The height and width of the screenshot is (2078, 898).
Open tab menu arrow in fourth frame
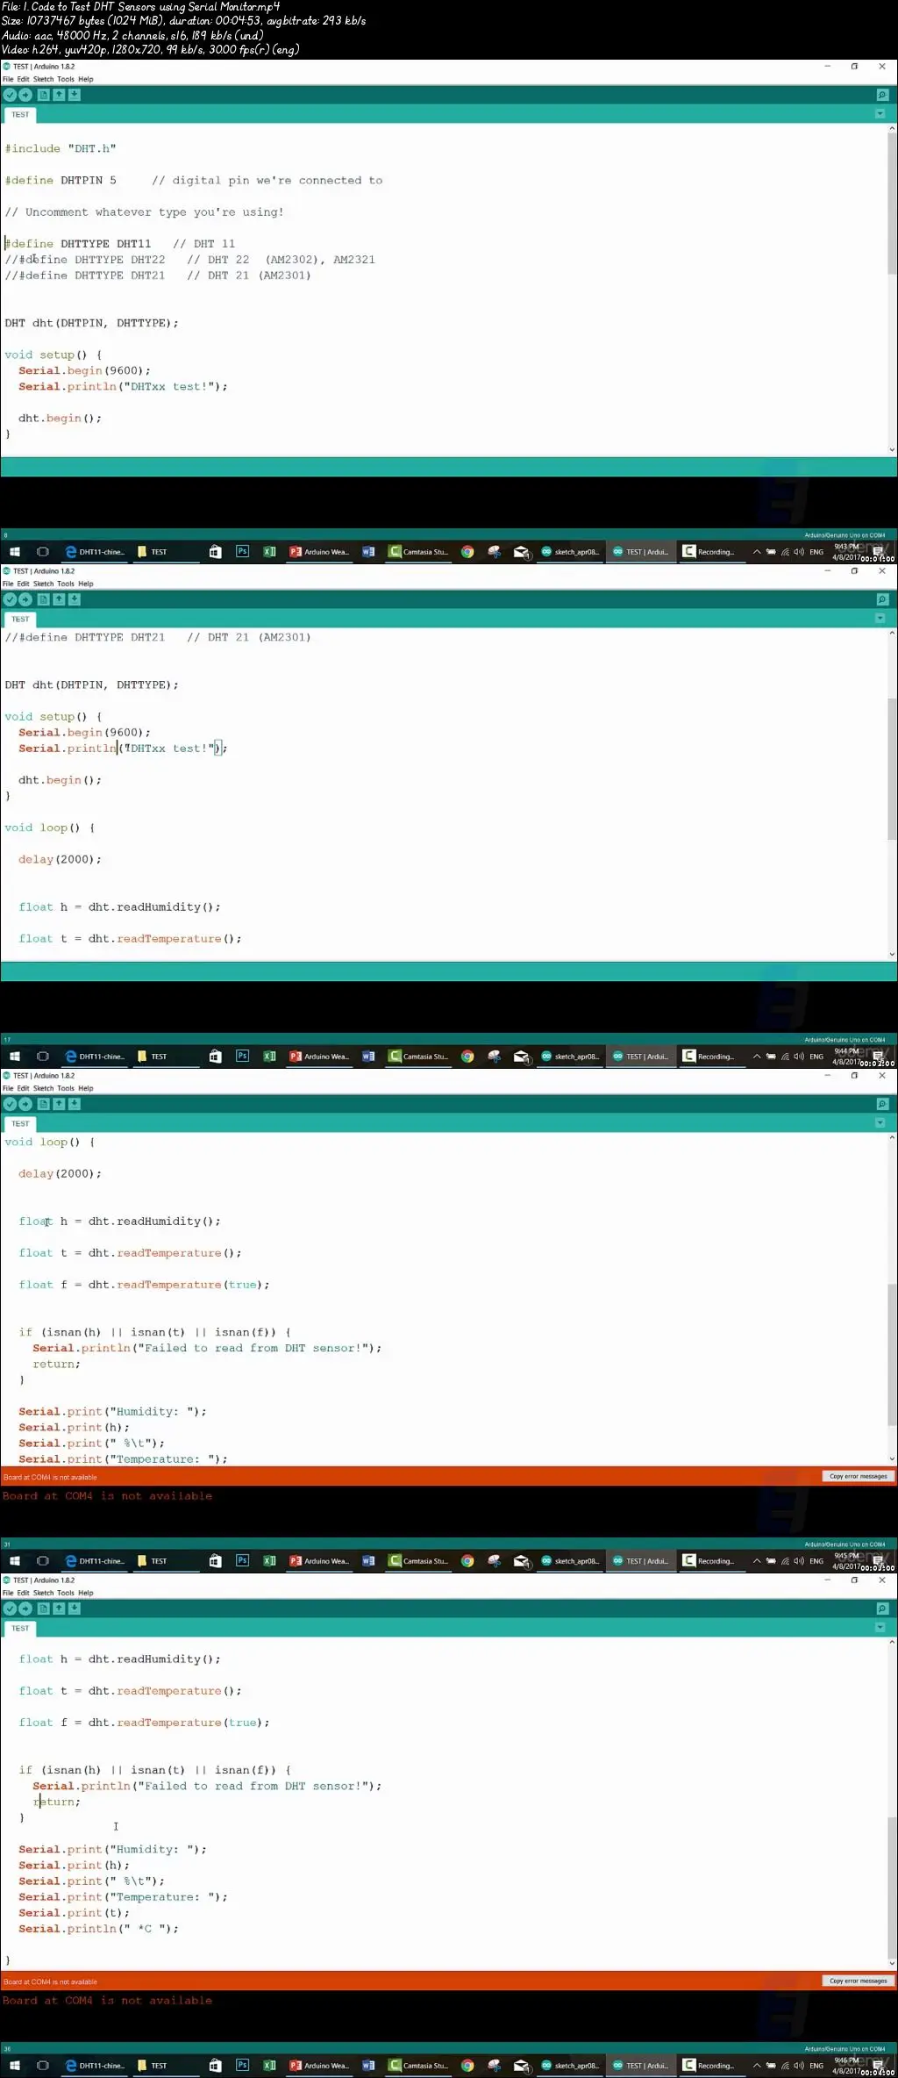tap(880, 1628)
